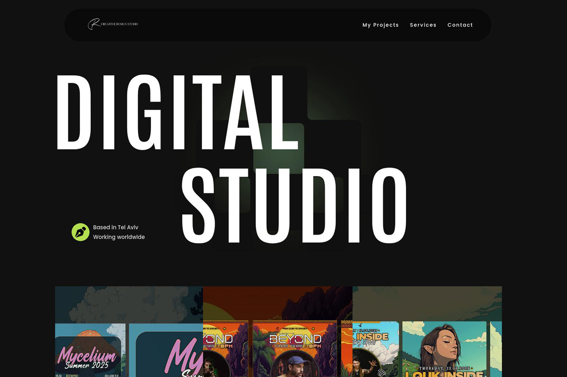The width and height of the screenshot is (567, 377).
Task: Click the green pen nib icon
Action: point(80,232)
